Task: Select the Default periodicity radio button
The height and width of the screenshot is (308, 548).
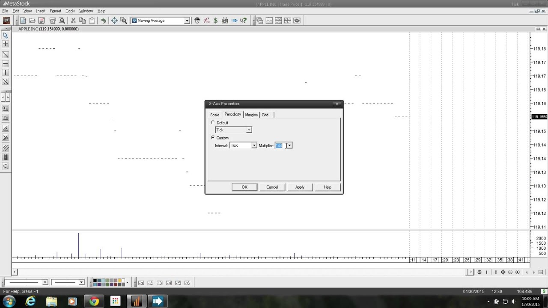Action: (213, 123)
